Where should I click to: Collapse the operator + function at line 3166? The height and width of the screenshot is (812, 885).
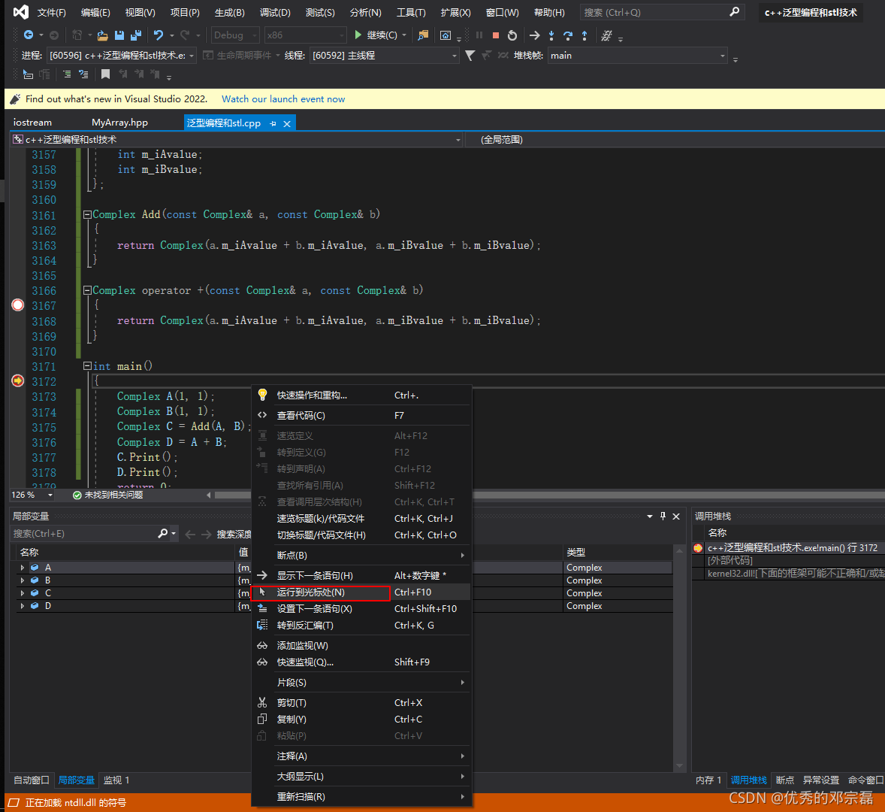87,290
